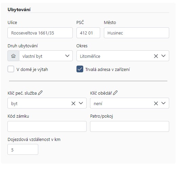The image size is (179, 169).
Task: Click the Město field with Husinec
Action: click(136, 33)
